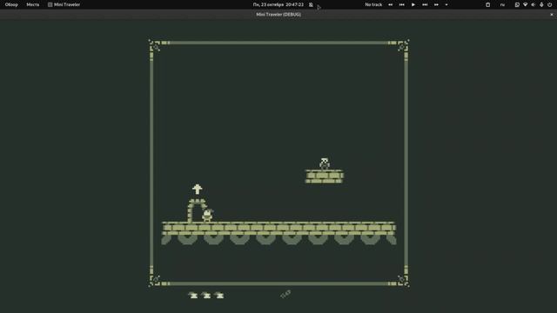Screen dimensions: 557x313
Task: Click the enemy standing on the floating platform
Action: click(325, 163)
